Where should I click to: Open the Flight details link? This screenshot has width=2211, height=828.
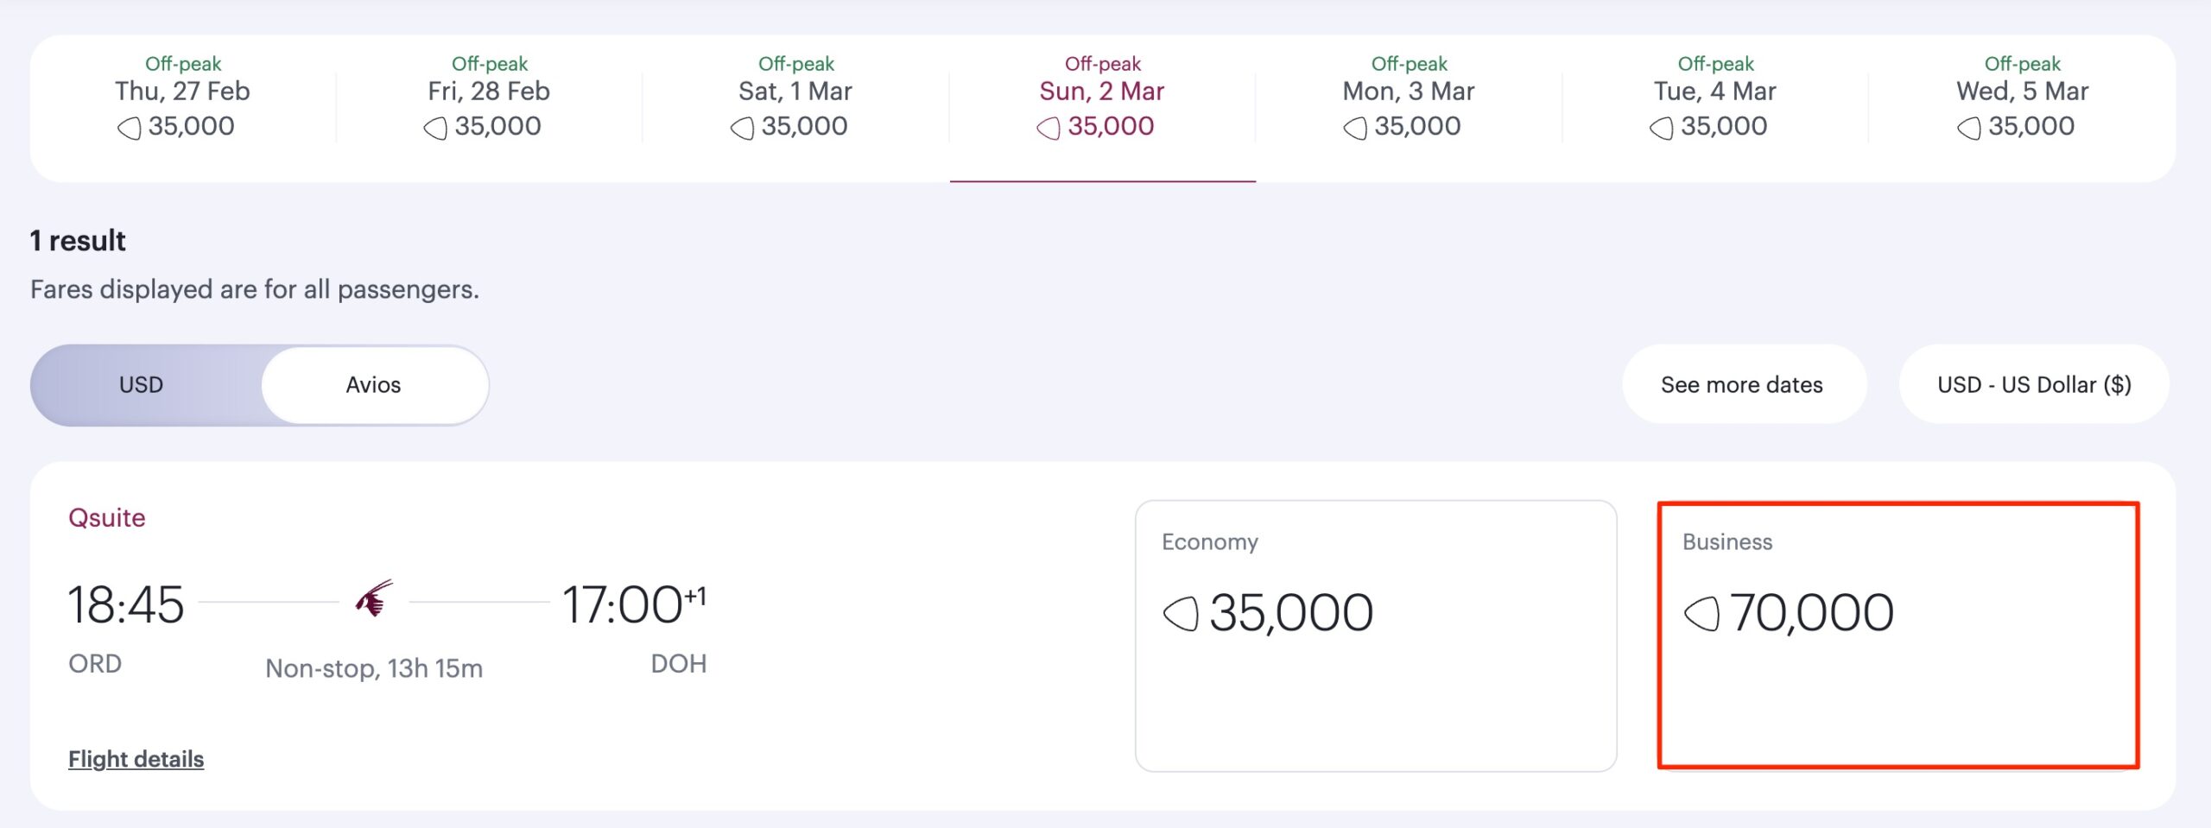pos(136,759)
